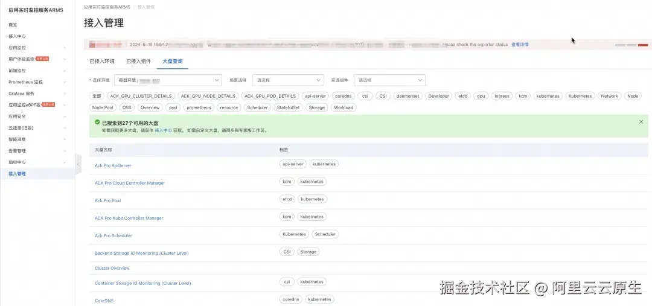Viewport: 652px width, 306px height.
Task: Open the Ack Pro Etcd dashboard
Action: coord(107,200)
